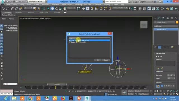Click the search keyword input field
This screenshot has height=101, width=179.
pos(116,2)
